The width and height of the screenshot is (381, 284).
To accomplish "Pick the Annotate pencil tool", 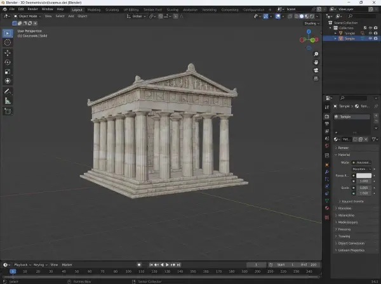I will (x=8, y=91).
